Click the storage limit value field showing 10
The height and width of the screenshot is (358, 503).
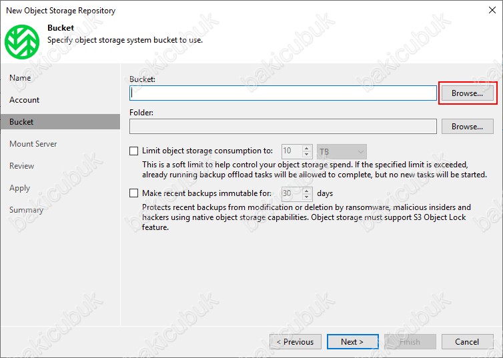coord(292,151)
